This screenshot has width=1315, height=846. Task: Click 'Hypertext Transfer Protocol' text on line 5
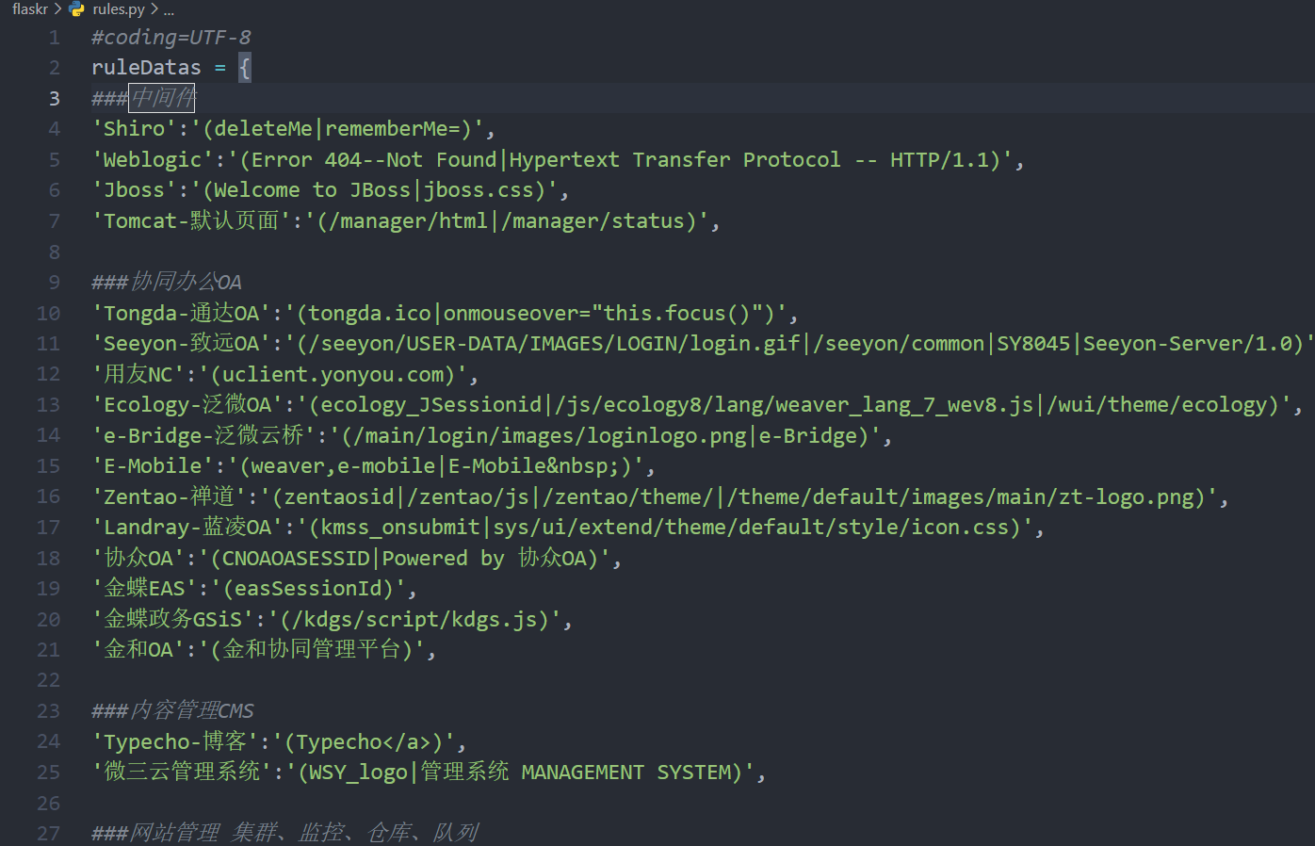[x=674, y=160]
